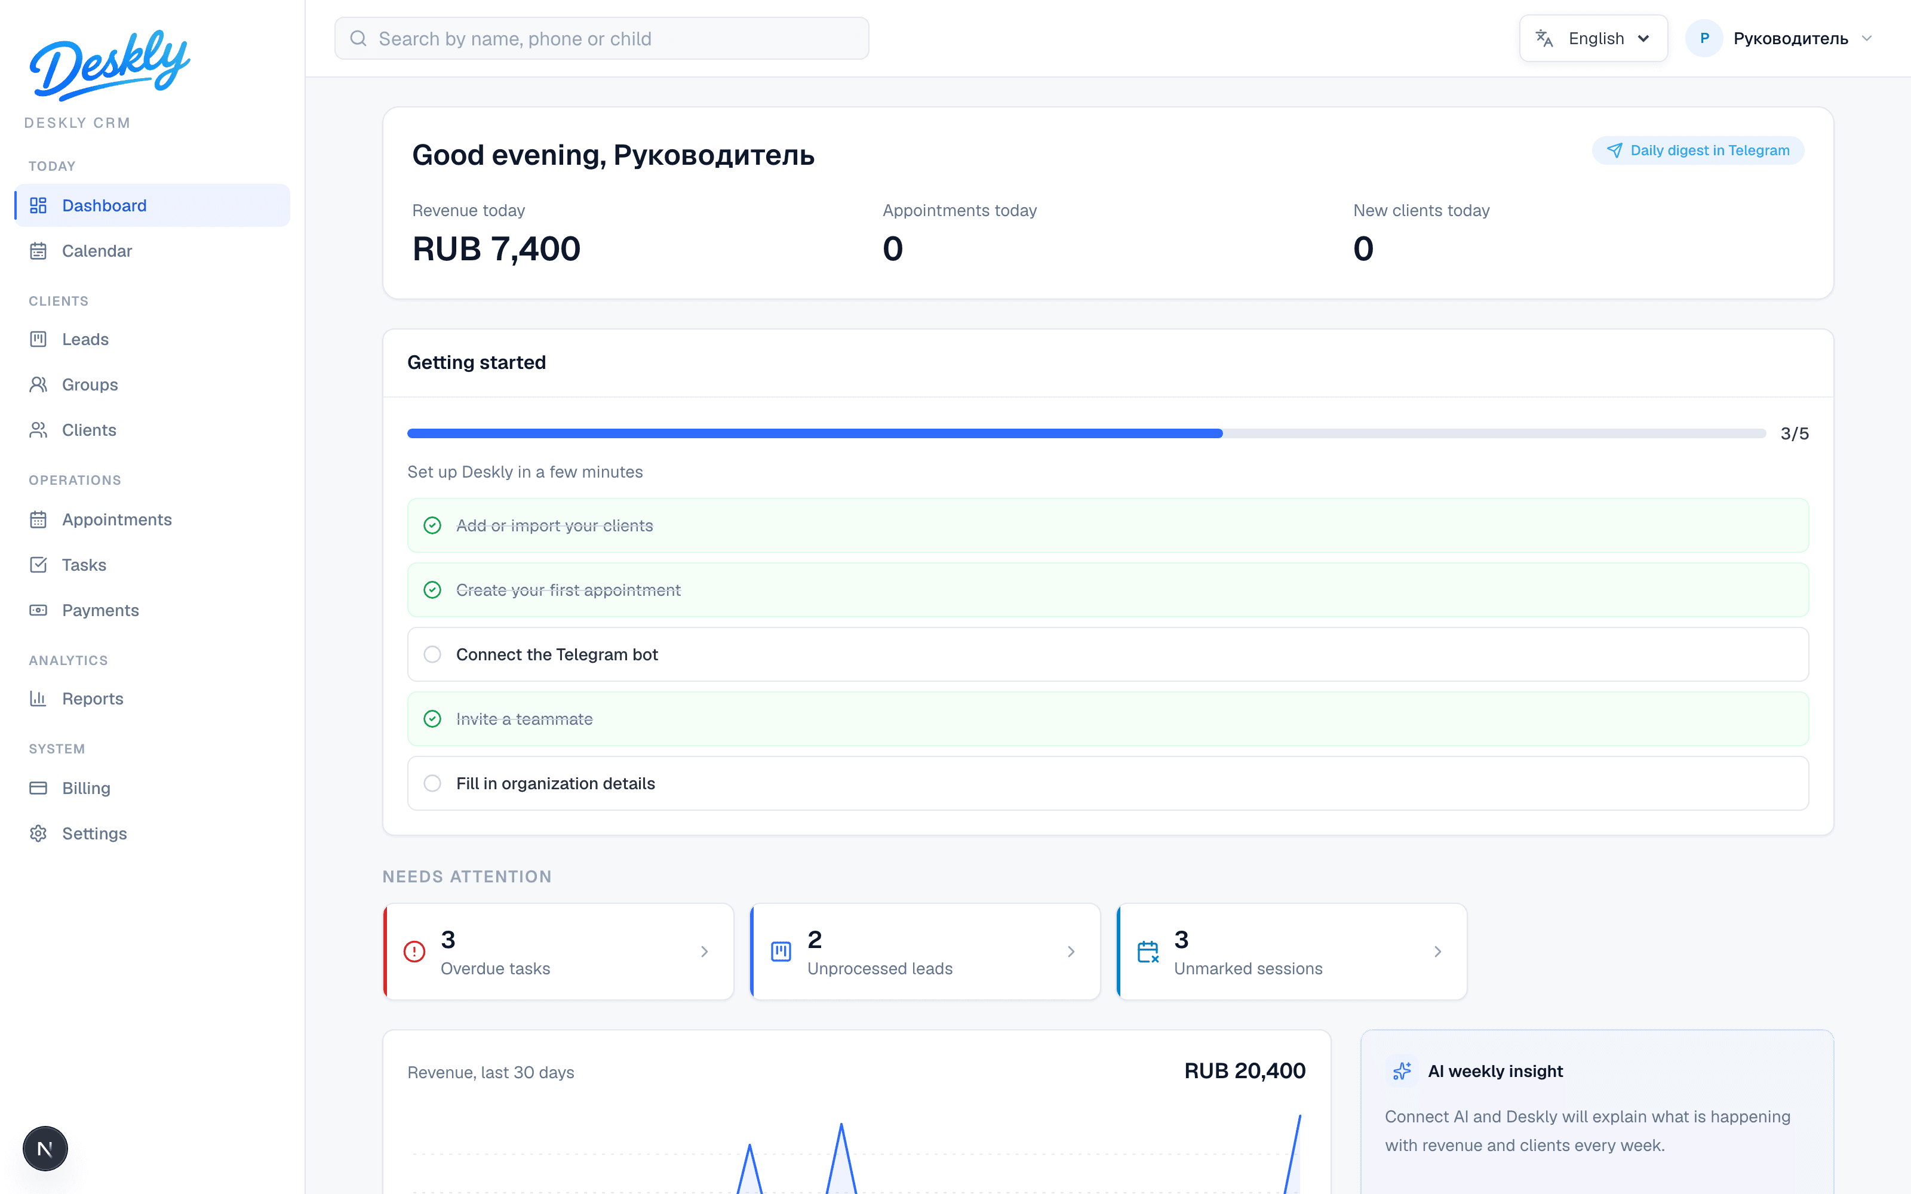Click the Reports bar chart icon
The width and height of the screenshot is (1911, 1194).
point(38,698)
